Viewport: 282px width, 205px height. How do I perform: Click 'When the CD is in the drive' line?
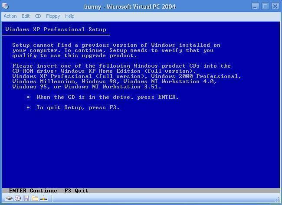pyautogui.click(x=108, y=97)
